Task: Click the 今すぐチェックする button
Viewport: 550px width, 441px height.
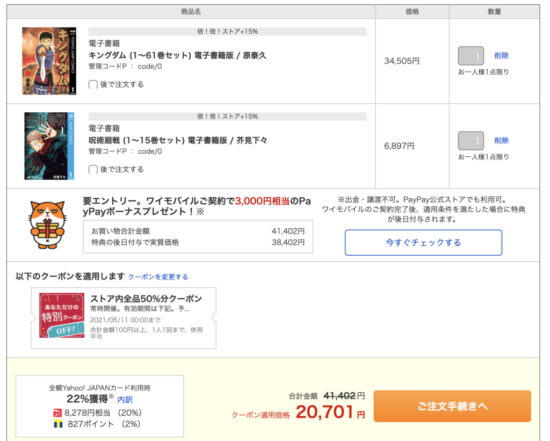Action: pos(423,242)
